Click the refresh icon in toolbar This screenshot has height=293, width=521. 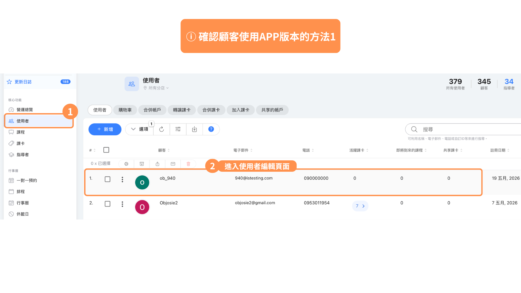tap(161, 129)
